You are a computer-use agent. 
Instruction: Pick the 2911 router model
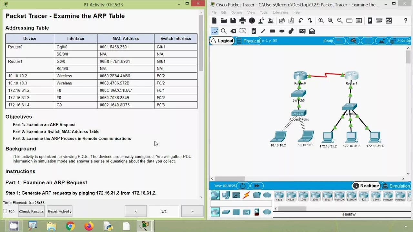[x=327, y=196]
